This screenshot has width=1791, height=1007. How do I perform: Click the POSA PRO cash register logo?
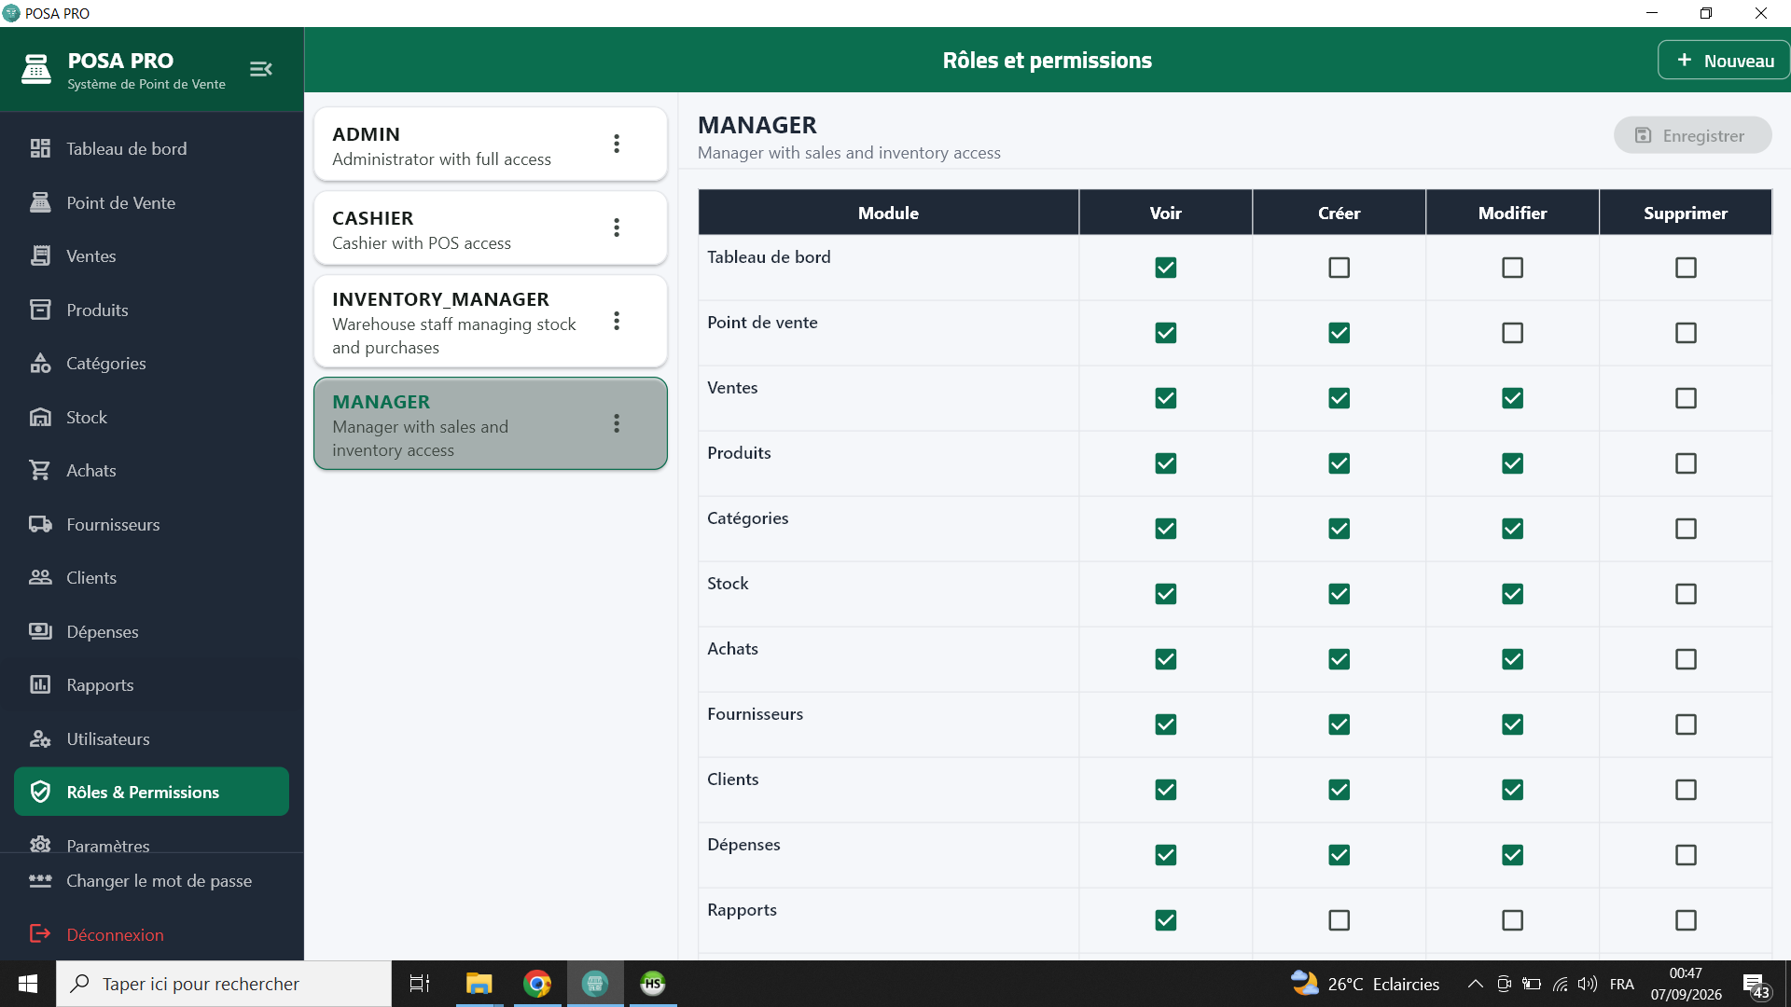coord(36,69)
